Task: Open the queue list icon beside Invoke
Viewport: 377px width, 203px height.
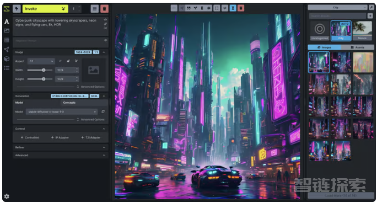Action: coord(95,9)
